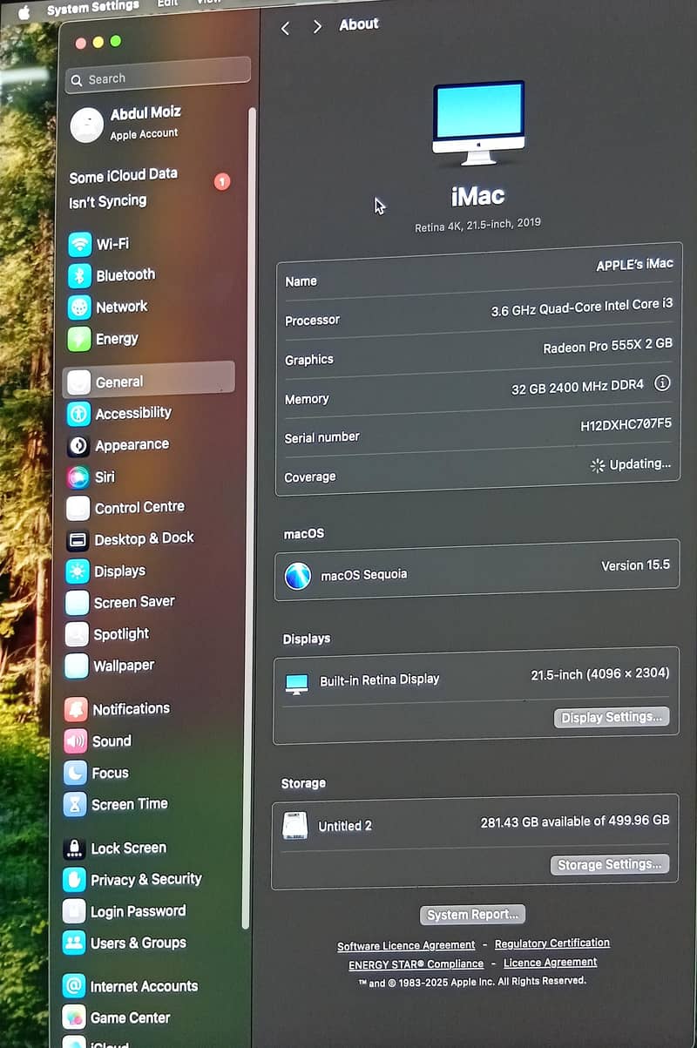The width and height of the screenshot is (697, 1048).
Task: Select General gear icon in sidebar
Action: tap(78, 382)
